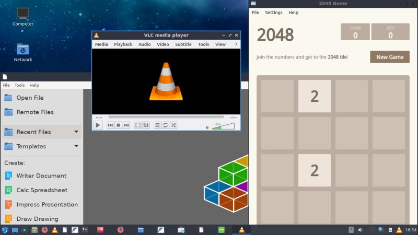Click the terminal icon in the taskbar

(85, 230)
